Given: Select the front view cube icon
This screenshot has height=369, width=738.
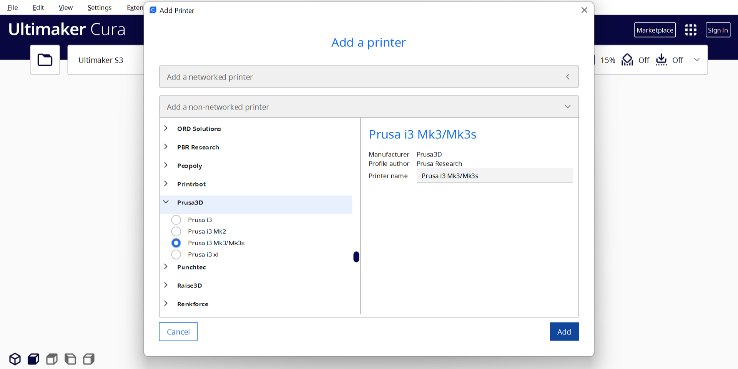Looking at the screenshot, I should pos(33,359).
